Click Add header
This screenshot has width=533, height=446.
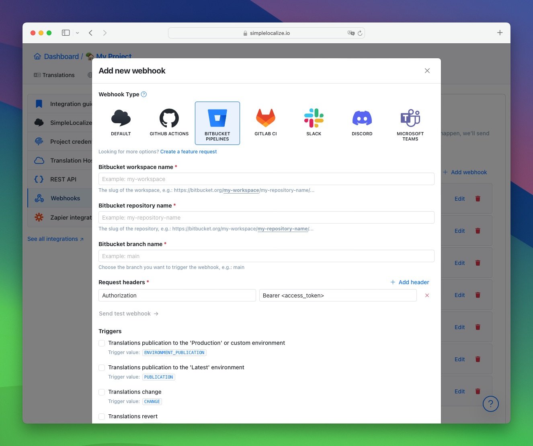tap(410, 282)
